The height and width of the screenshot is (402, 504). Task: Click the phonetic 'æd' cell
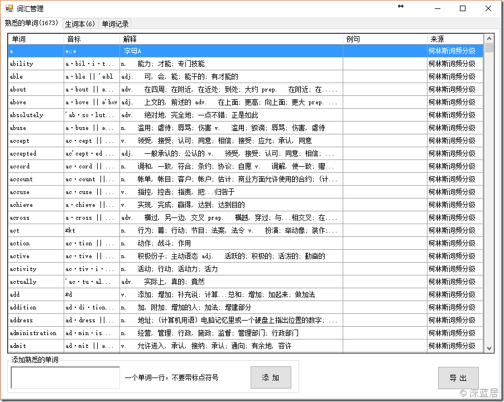click(x=92, y=295)
